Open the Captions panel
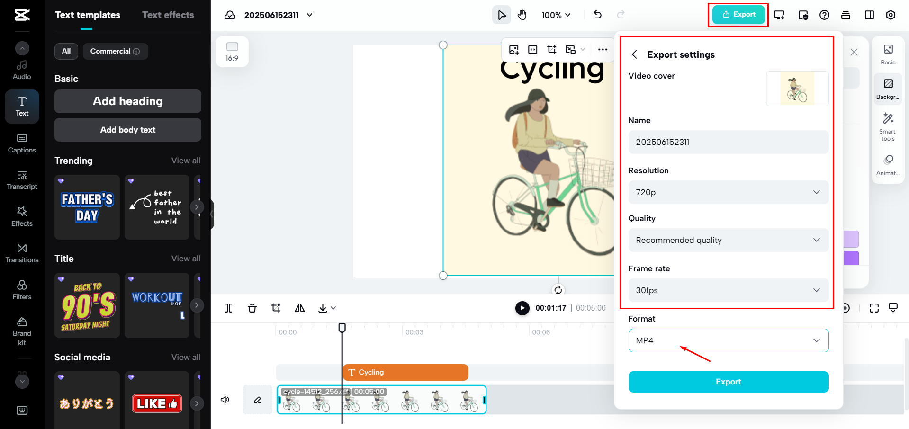 (x=21, y=143)
